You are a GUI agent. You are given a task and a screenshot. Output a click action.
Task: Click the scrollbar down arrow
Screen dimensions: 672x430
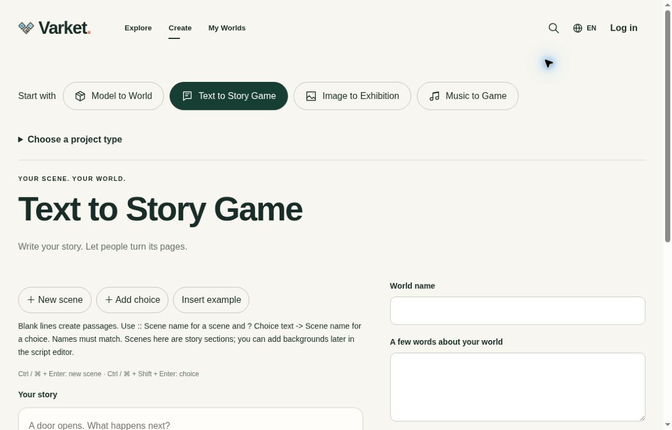coord(667,425)
